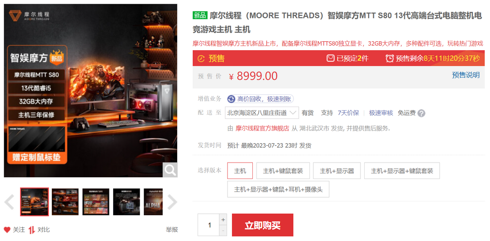
Task: Select the 主机+显示器+键鼠+耳机+摄像头 version
Action: [278, 190]
